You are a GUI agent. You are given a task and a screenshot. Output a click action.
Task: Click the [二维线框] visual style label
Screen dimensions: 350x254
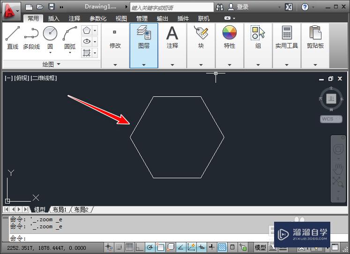[x=44, y=78]
